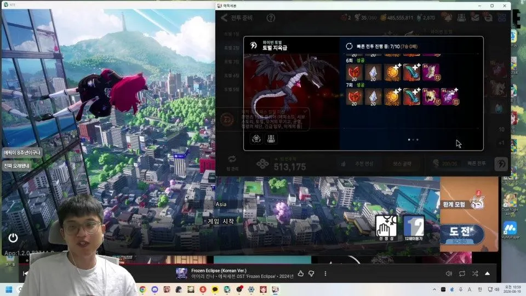Open the notification bell in game header
Screen dimensions: 526x296
coord(448,17)
